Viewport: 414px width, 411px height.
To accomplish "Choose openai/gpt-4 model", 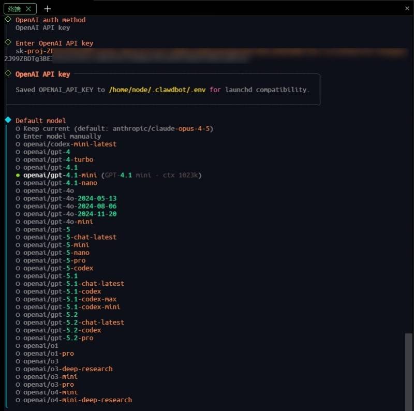I will [43, 152].
